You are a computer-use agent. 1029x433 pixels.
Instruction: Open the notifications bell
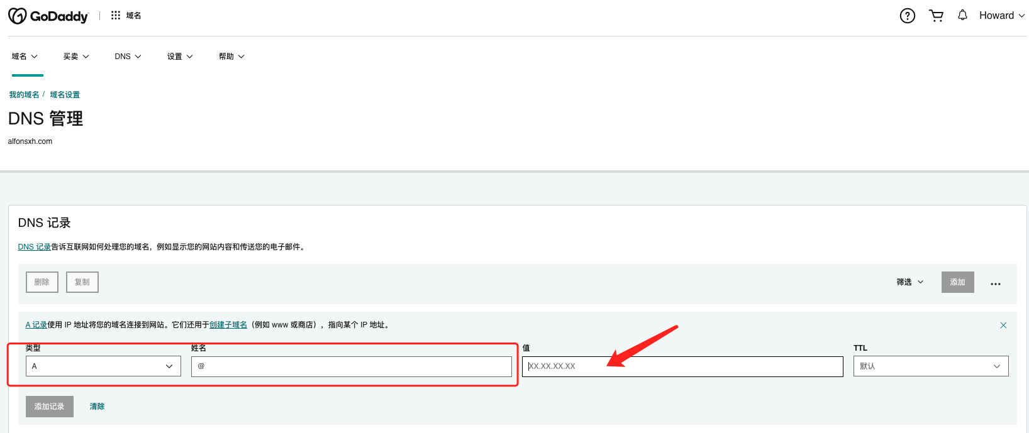(962, 16)
